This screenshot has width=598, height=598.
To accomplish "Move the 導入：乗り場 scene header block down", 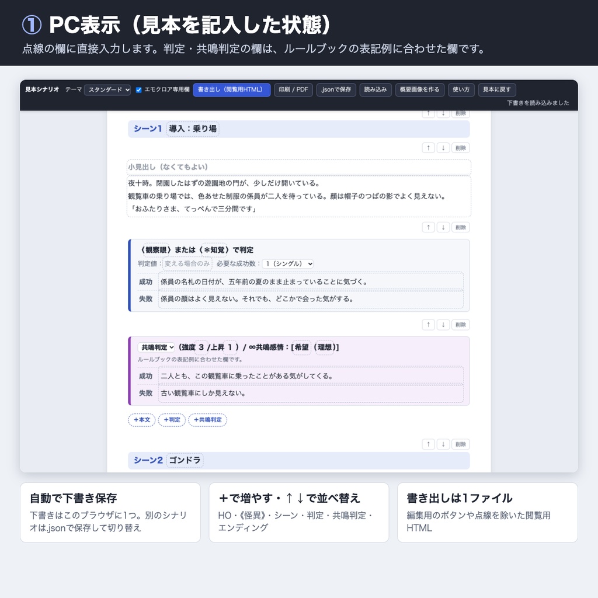I will (443, 114).
